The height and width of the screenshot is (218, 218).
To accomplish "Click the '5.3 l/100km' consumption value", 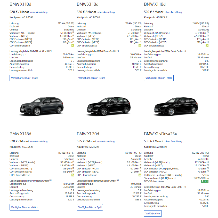I will [133, 162].
